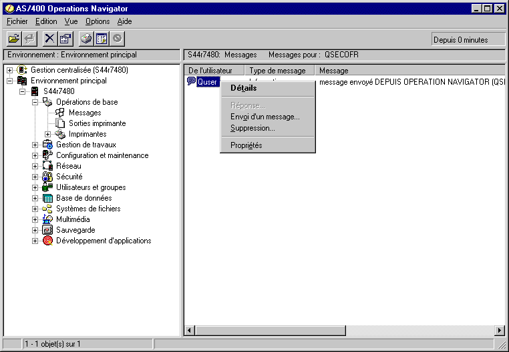Click the Systèmes de fichiers icon
The image size is (509, 352).
(x=47, y=209)
